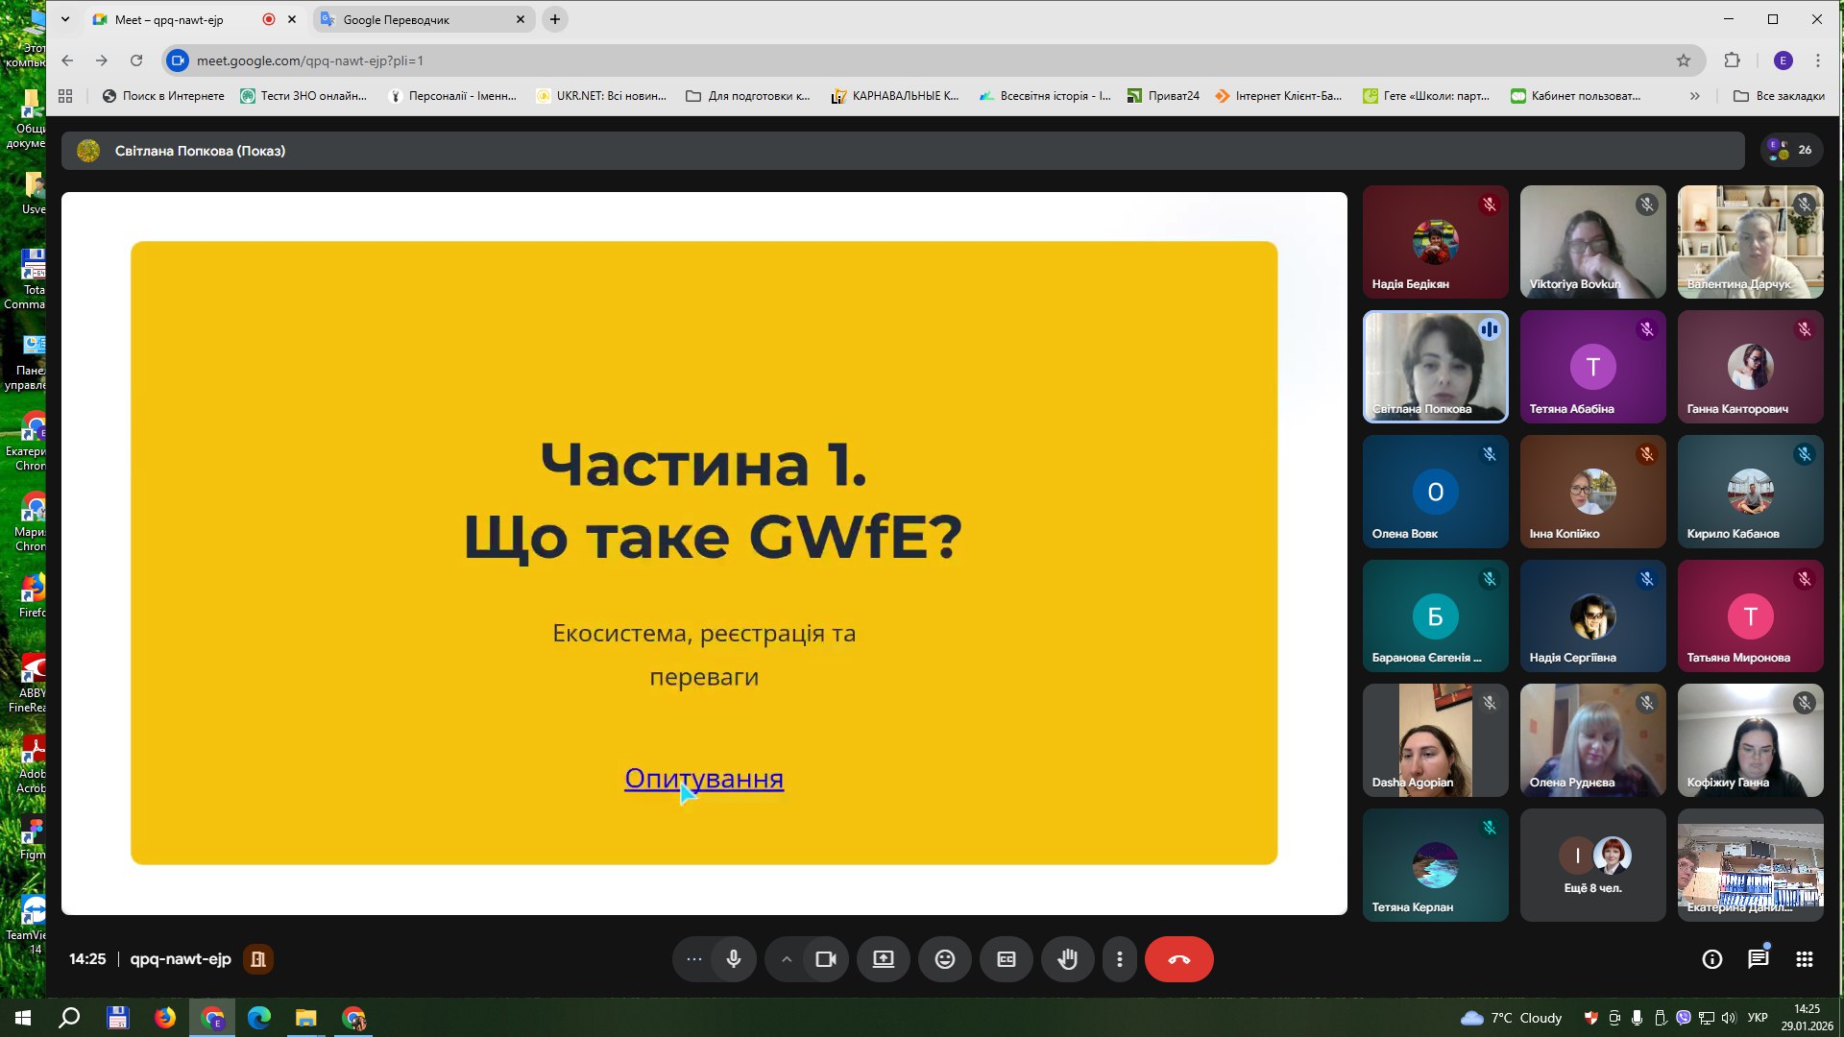Viewport: 1844px width, 1037px height.
Task: Click present screen button
Action: point(883,959)
